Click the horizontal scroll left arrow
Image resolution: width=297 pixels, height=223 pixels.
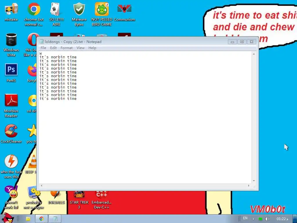[x=41, y=186]
